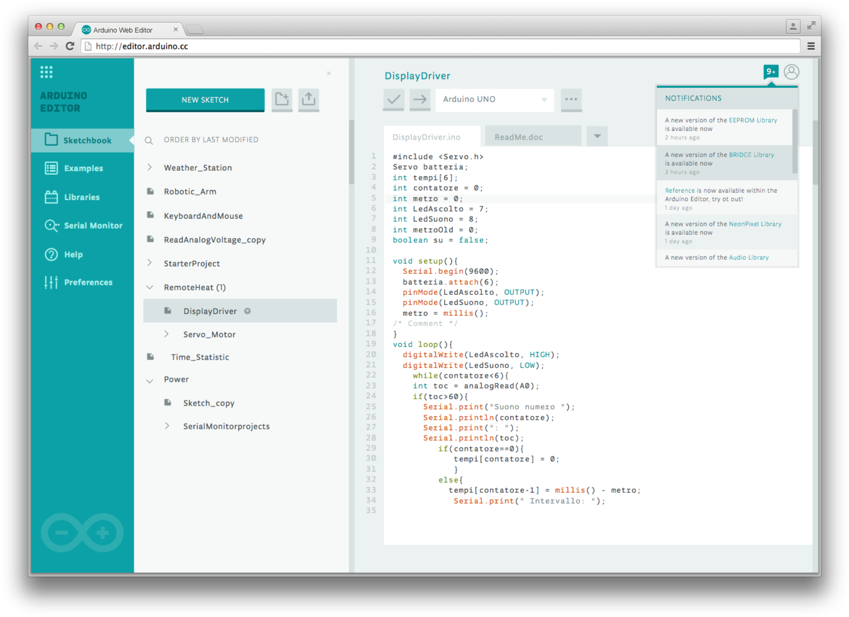Click the browser user profile icon

pyautogui.click(x=793, y=26)
